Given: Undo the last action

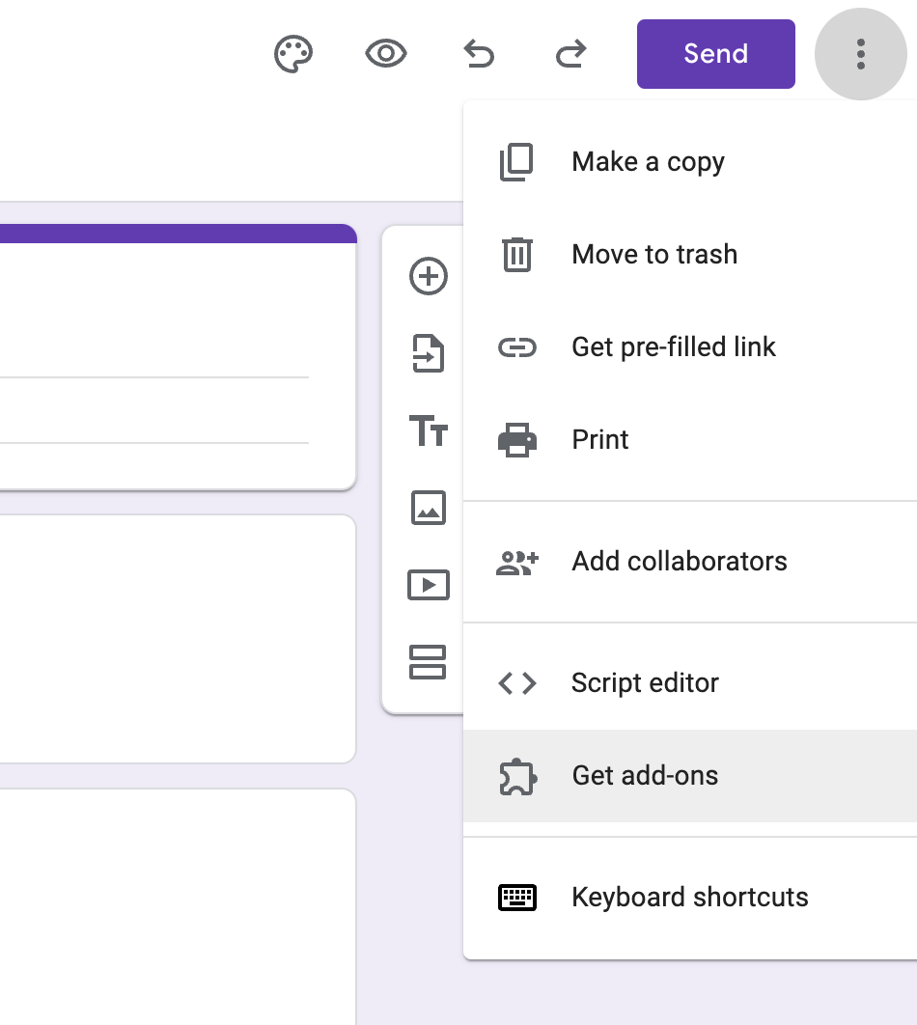Looking at the screenshot, I should [x=479, y=55].
